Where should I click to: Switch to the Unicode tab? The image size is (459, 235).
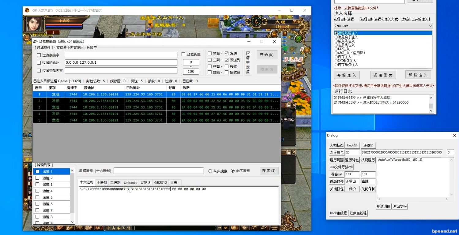(130, 182)
